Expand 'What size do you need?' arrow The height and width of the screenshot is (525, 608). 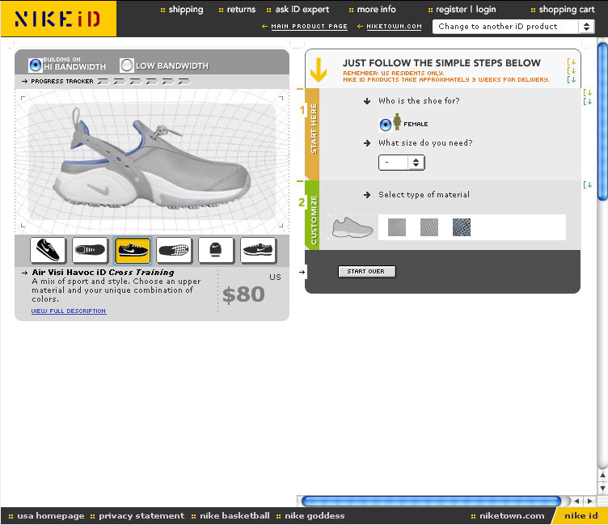click(x=367, y=143)
